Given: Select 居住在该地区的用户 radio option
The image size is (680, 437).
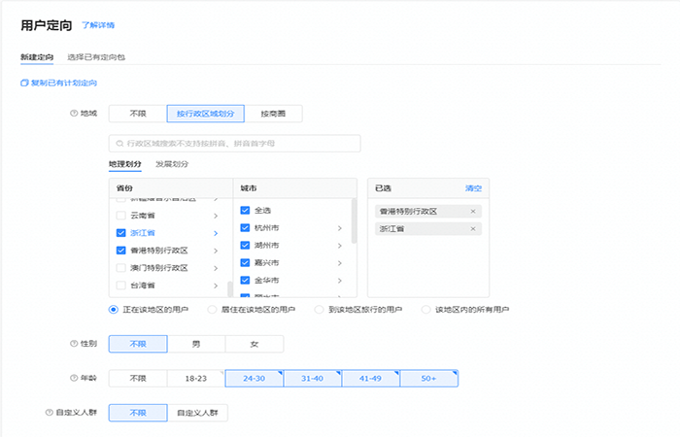Looking at the screenshot, I should pyautogui.click(x=212, y=310).
